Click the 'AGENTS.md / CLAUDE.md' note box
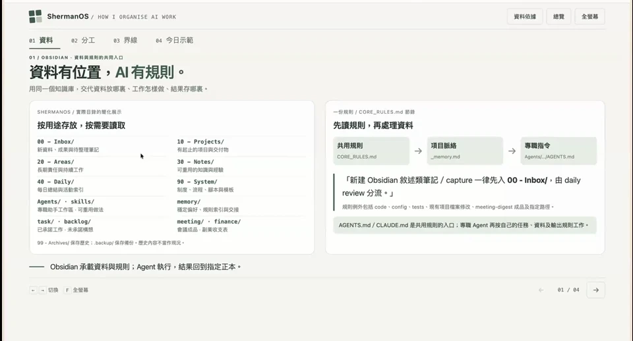Viewport: 633px width, 341px height. (465, 225)
